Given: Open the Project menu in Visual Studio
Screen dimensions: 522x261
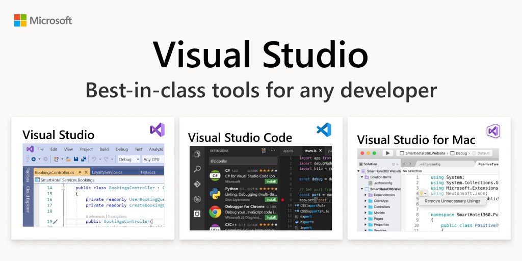Looking at the screenshot, I should coord(87,149).
